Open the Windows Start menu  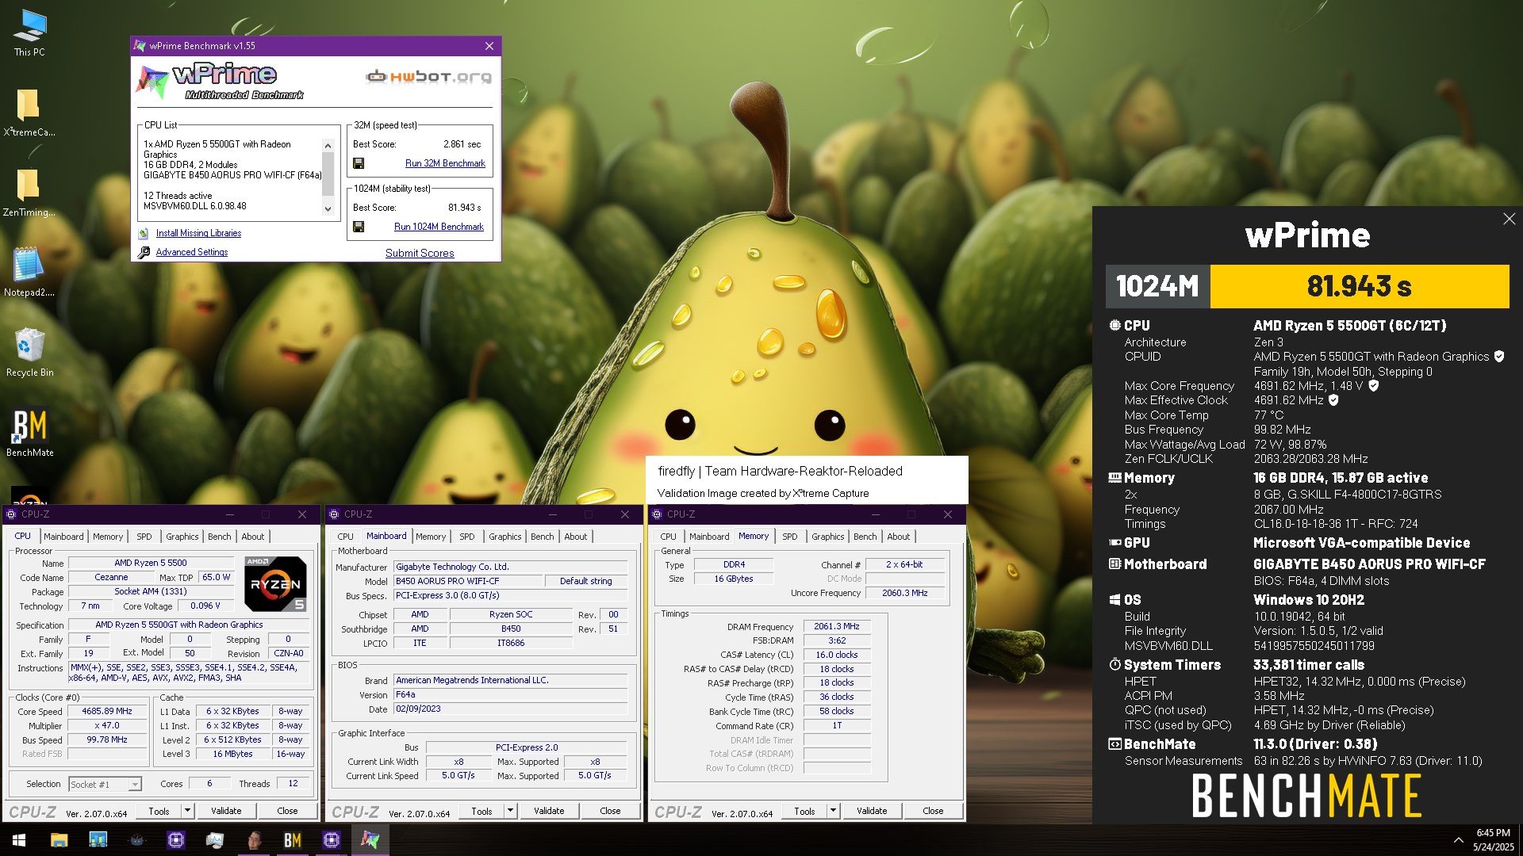point(19,840)
